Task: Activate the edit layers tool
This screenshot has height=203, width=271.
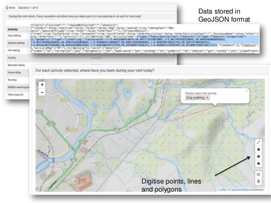Action: (x=258, y=174)
